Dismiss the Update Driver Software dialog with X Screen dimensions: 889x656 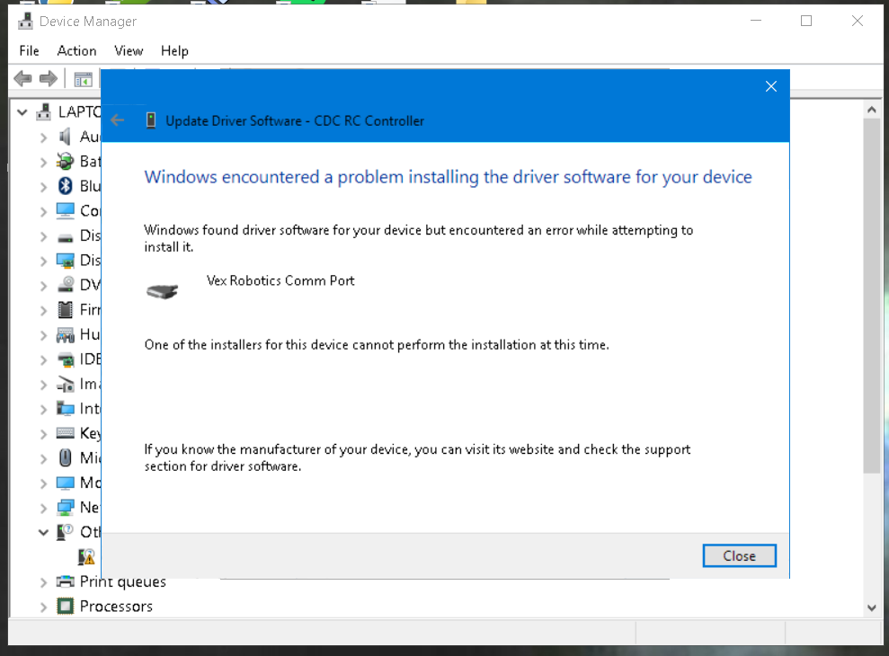click(x=770, y=87)
